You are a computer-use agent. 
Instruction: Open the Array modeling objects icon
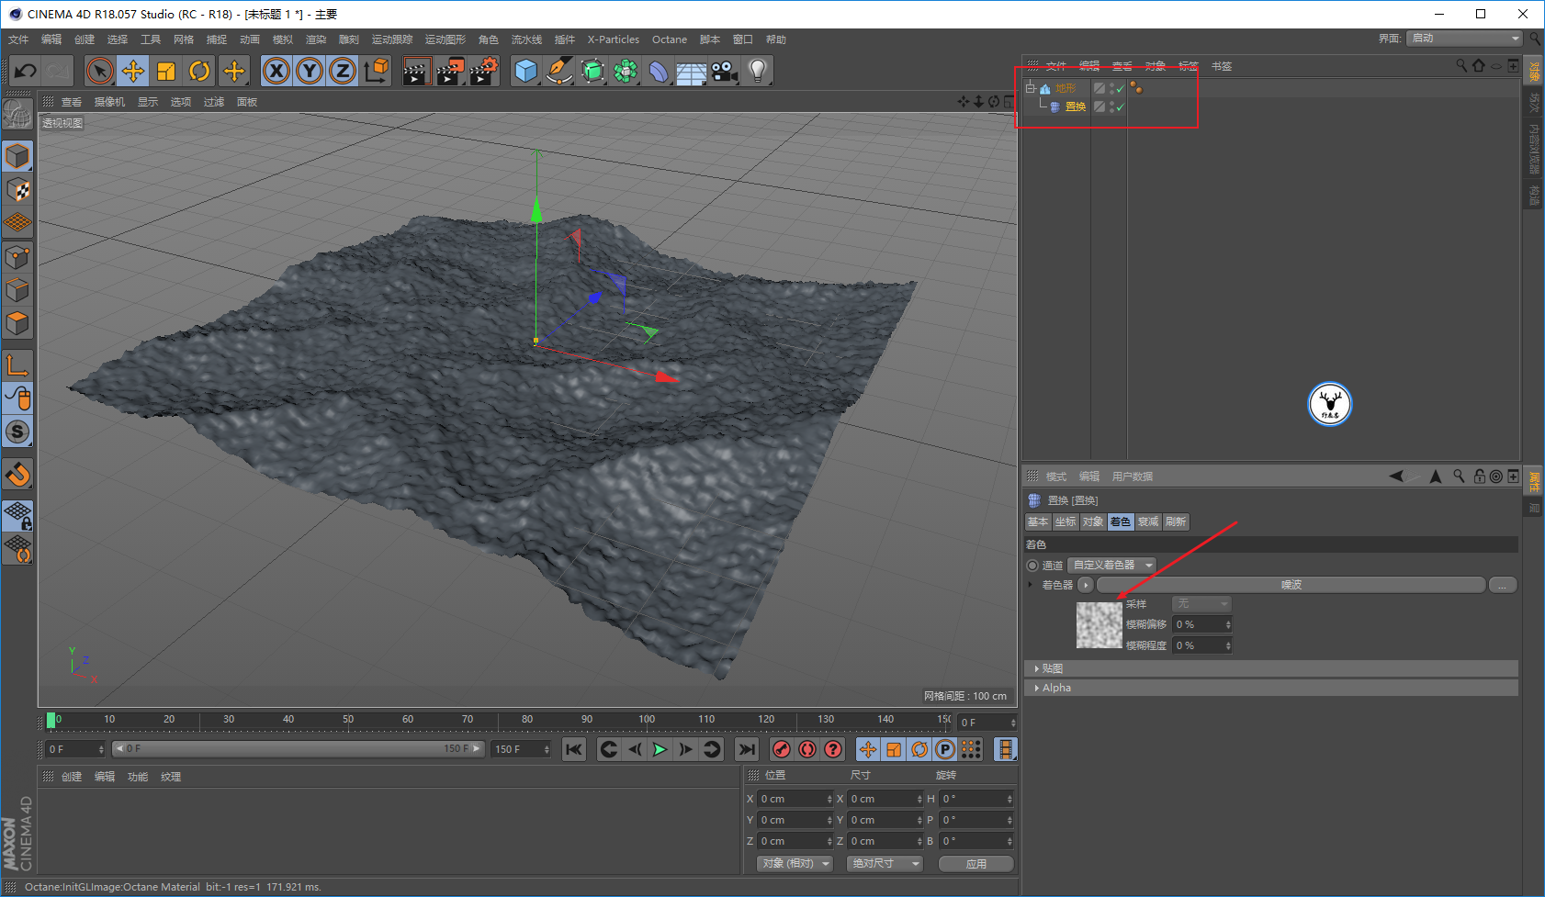click(x=626, y=71)
